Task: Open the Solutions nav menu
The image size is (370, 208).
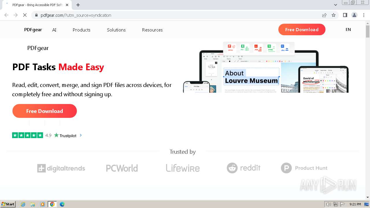Action: coord(116,30)
